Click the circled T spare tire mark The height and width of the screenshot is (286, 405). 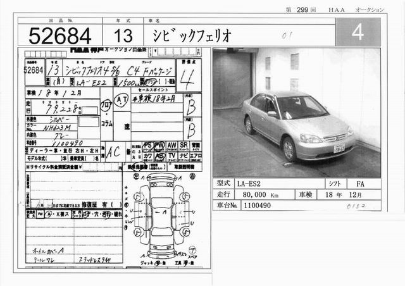click(x=192, y=251)
